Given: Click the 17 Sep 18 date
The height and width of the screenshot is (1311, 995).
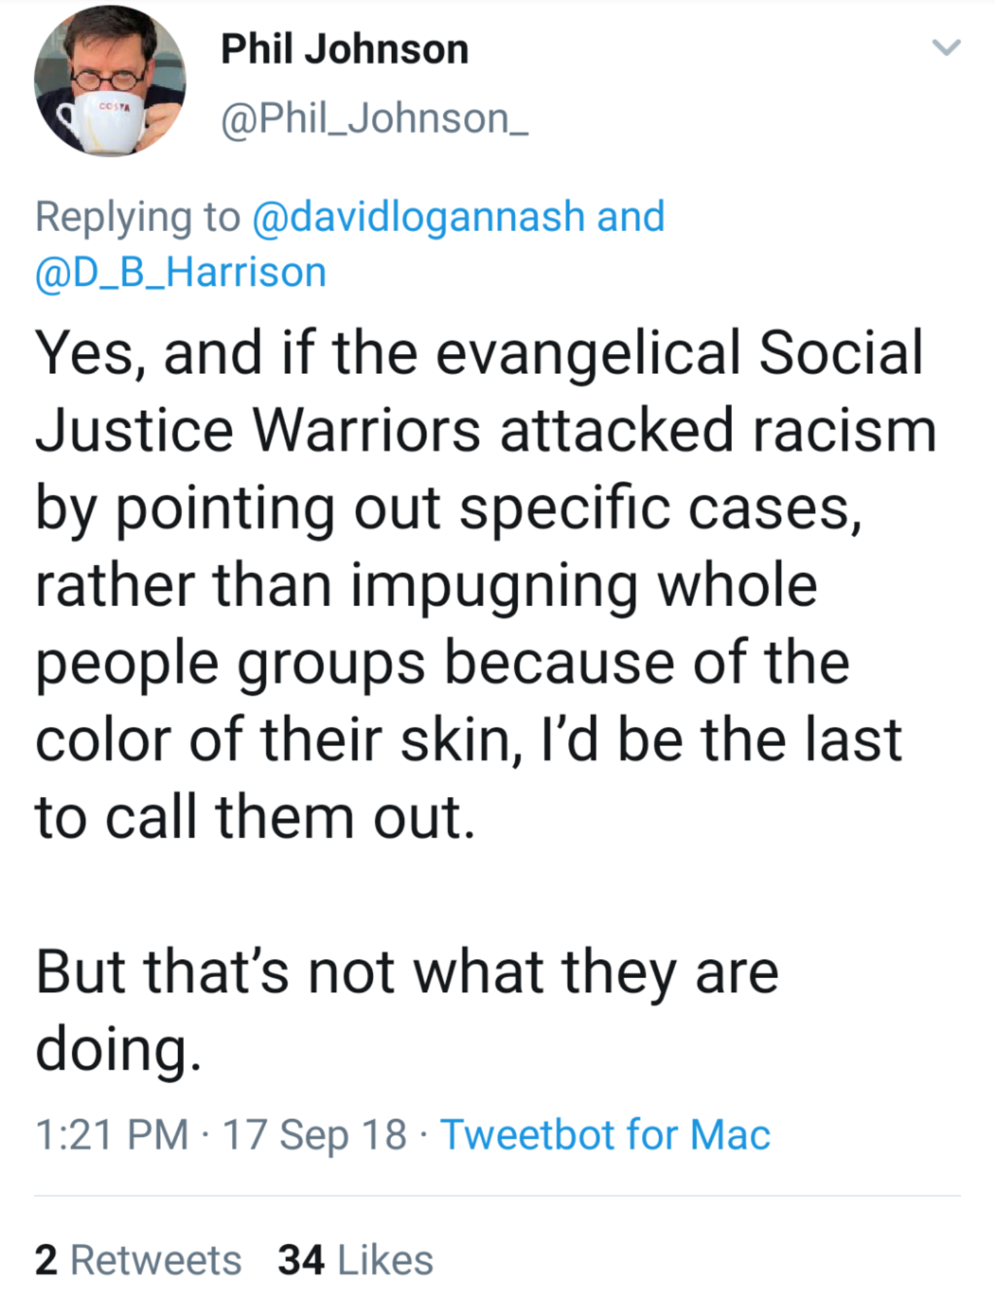Looking at the screenshot, I should click(314, 1134).
